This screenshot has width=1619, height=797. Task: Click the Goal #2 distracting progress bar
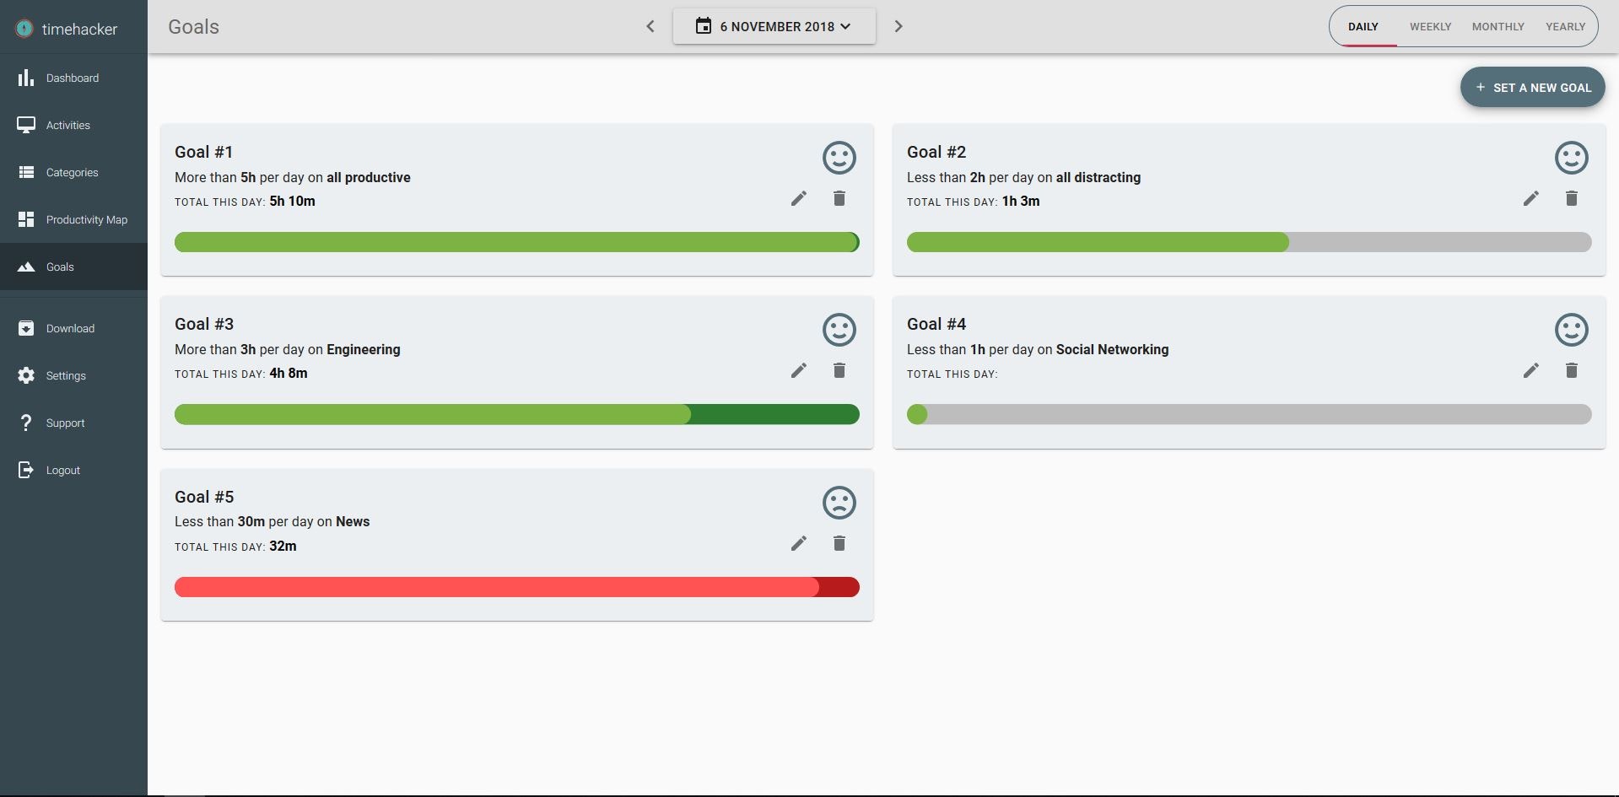(x=1249, y=242)
